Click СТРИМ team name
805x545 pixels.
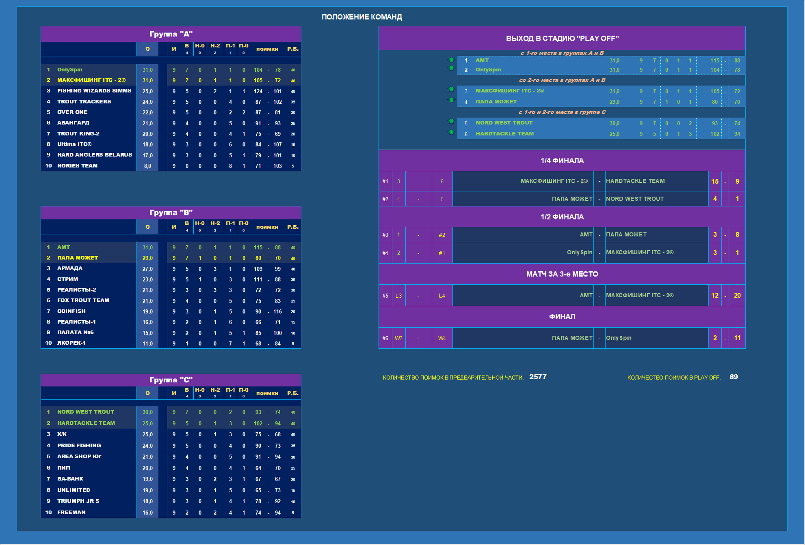(x=67, y=279)
